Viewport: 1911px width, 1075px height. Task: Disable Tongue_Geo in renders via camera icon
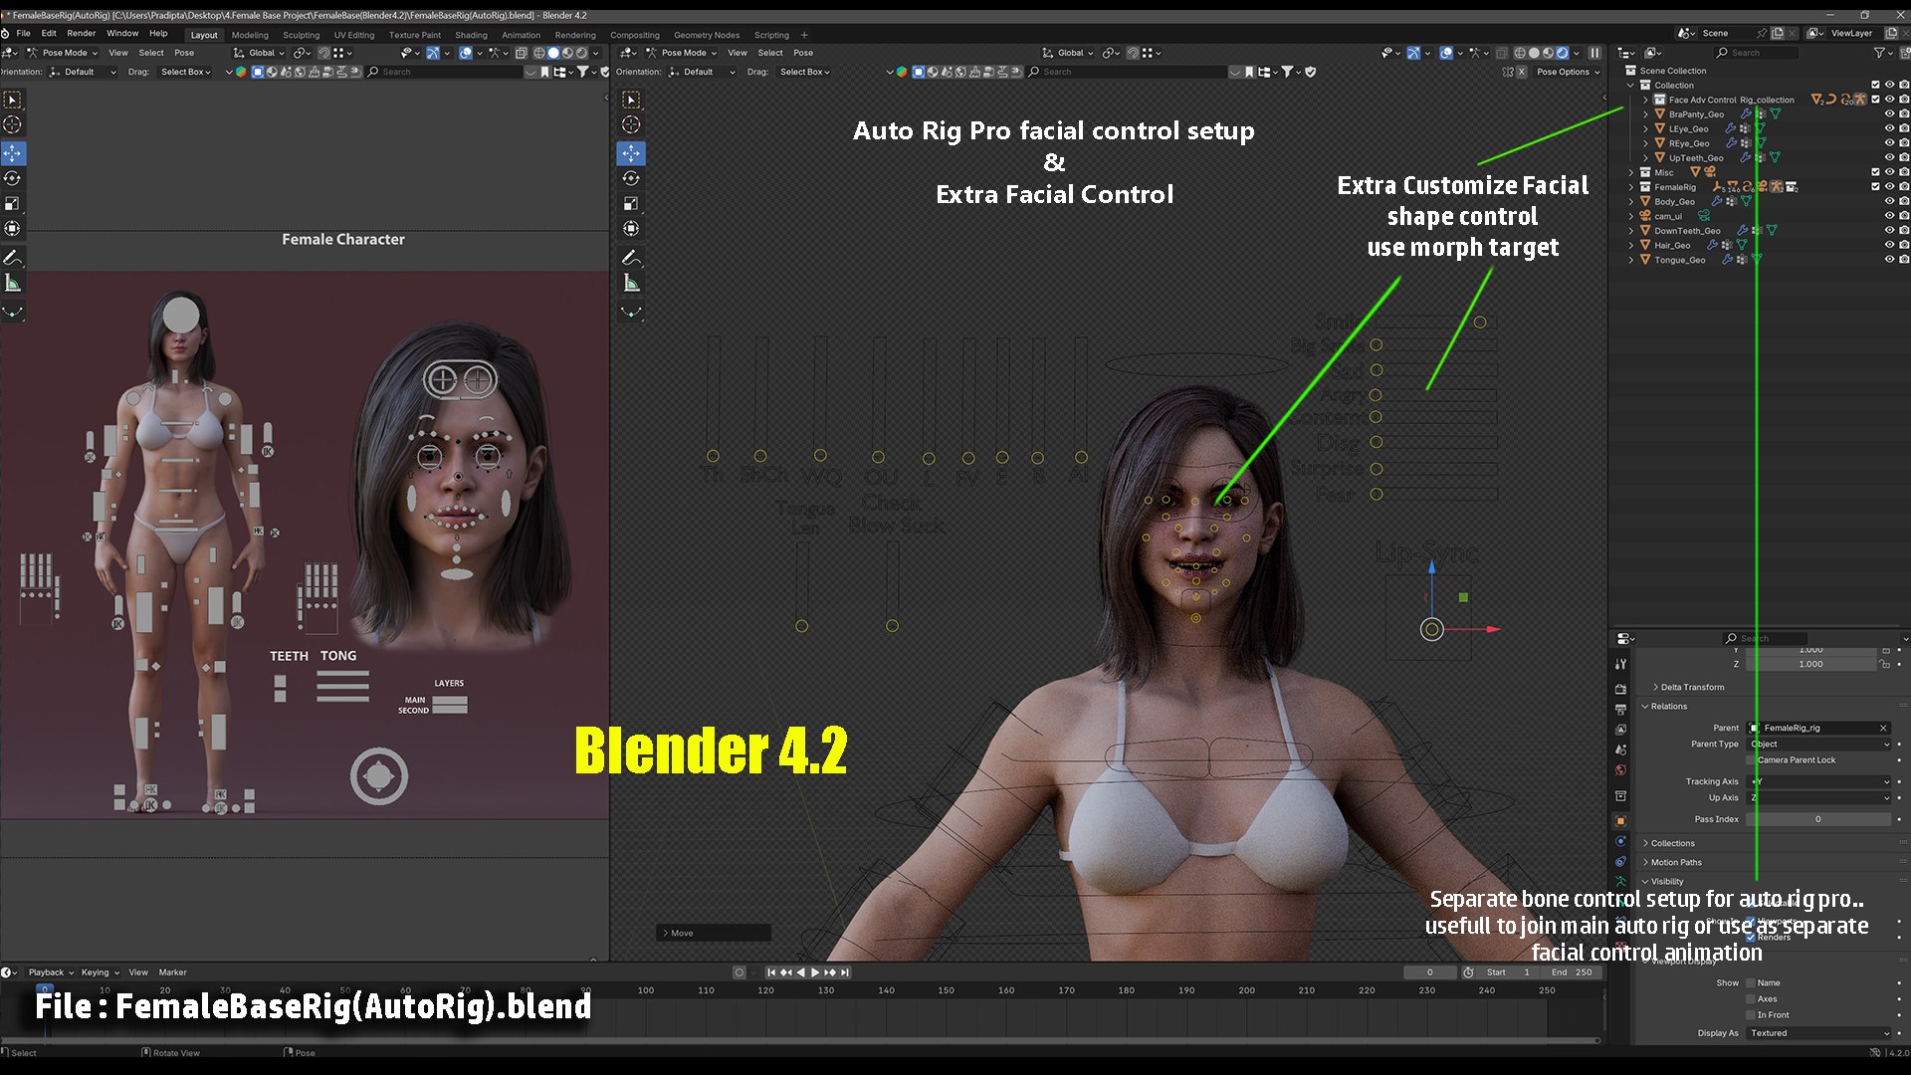1903,260
